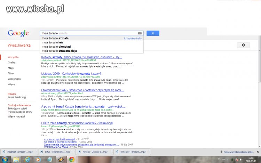Expand Więcej search categories
This screenshot has width=261, height=163.
click(x=11, y=84)
